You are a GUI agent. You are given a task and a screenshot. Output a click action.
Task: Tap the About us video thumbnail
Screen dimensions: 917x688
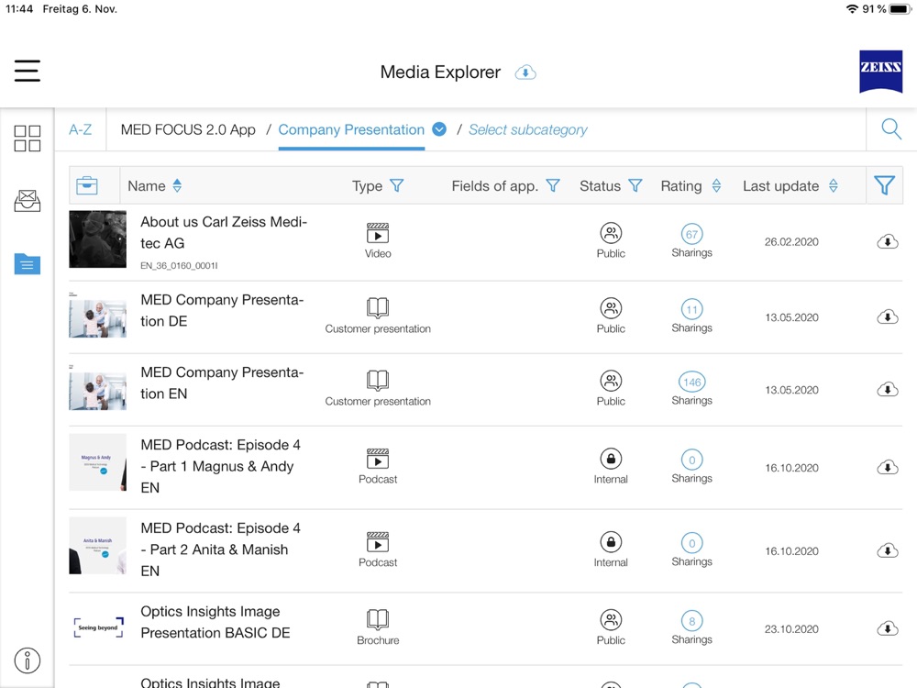[97, 239]
